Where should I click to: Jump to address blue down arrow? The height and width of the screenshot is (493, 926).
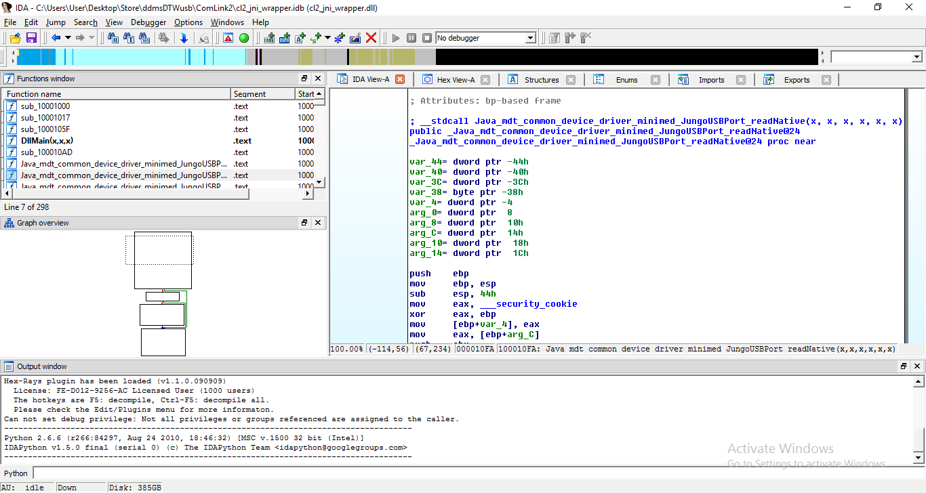[x=184, y=38]
